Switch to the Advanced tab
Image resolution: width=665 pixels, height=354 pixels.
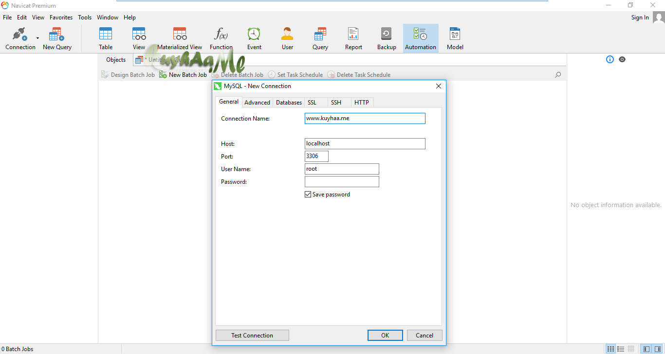point(257,103)
